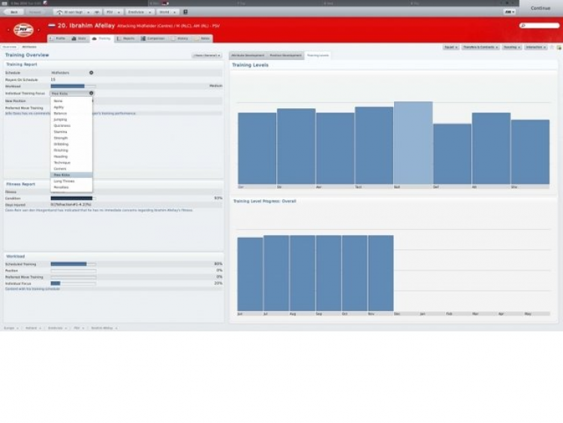The height and width of the screenshot is (423, 563).
Task: Click the Scheduled Training workload bar
Action: [x=74, y=264]
